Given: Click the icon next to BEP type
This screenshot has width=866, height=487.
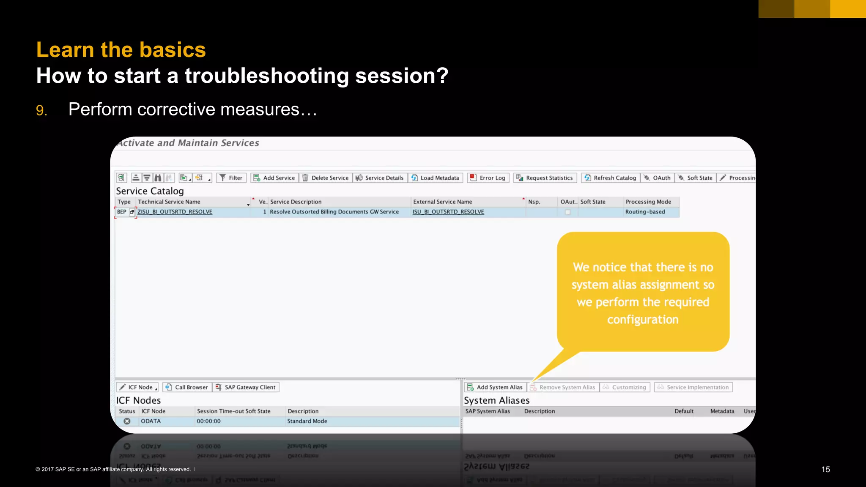Looking at the screenshot, I should 132,212.
